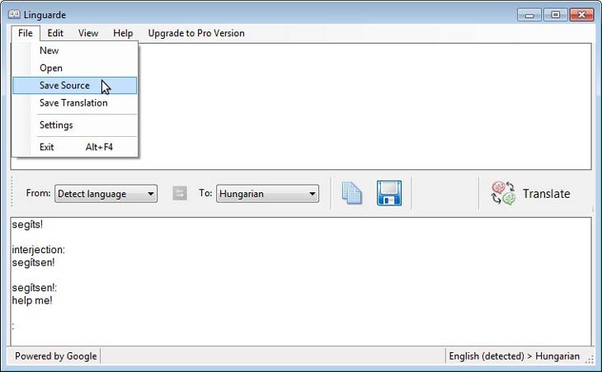The width and height of the screenshot is (602, 372).
Task: Open the Edit menu
Action: [x=55, y=33]
